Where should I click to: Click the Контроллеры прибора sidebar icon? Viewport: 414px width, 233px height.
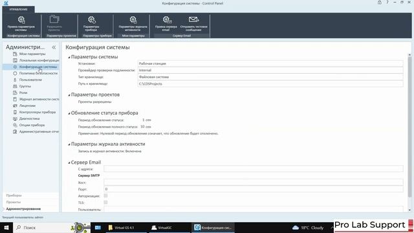[15, 112]
